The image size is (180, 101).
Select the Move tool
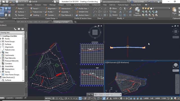[113, 8]
